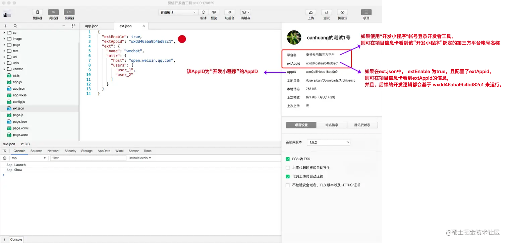
Task: Click the project avatar thumbnail
Action: click(294, 37)
